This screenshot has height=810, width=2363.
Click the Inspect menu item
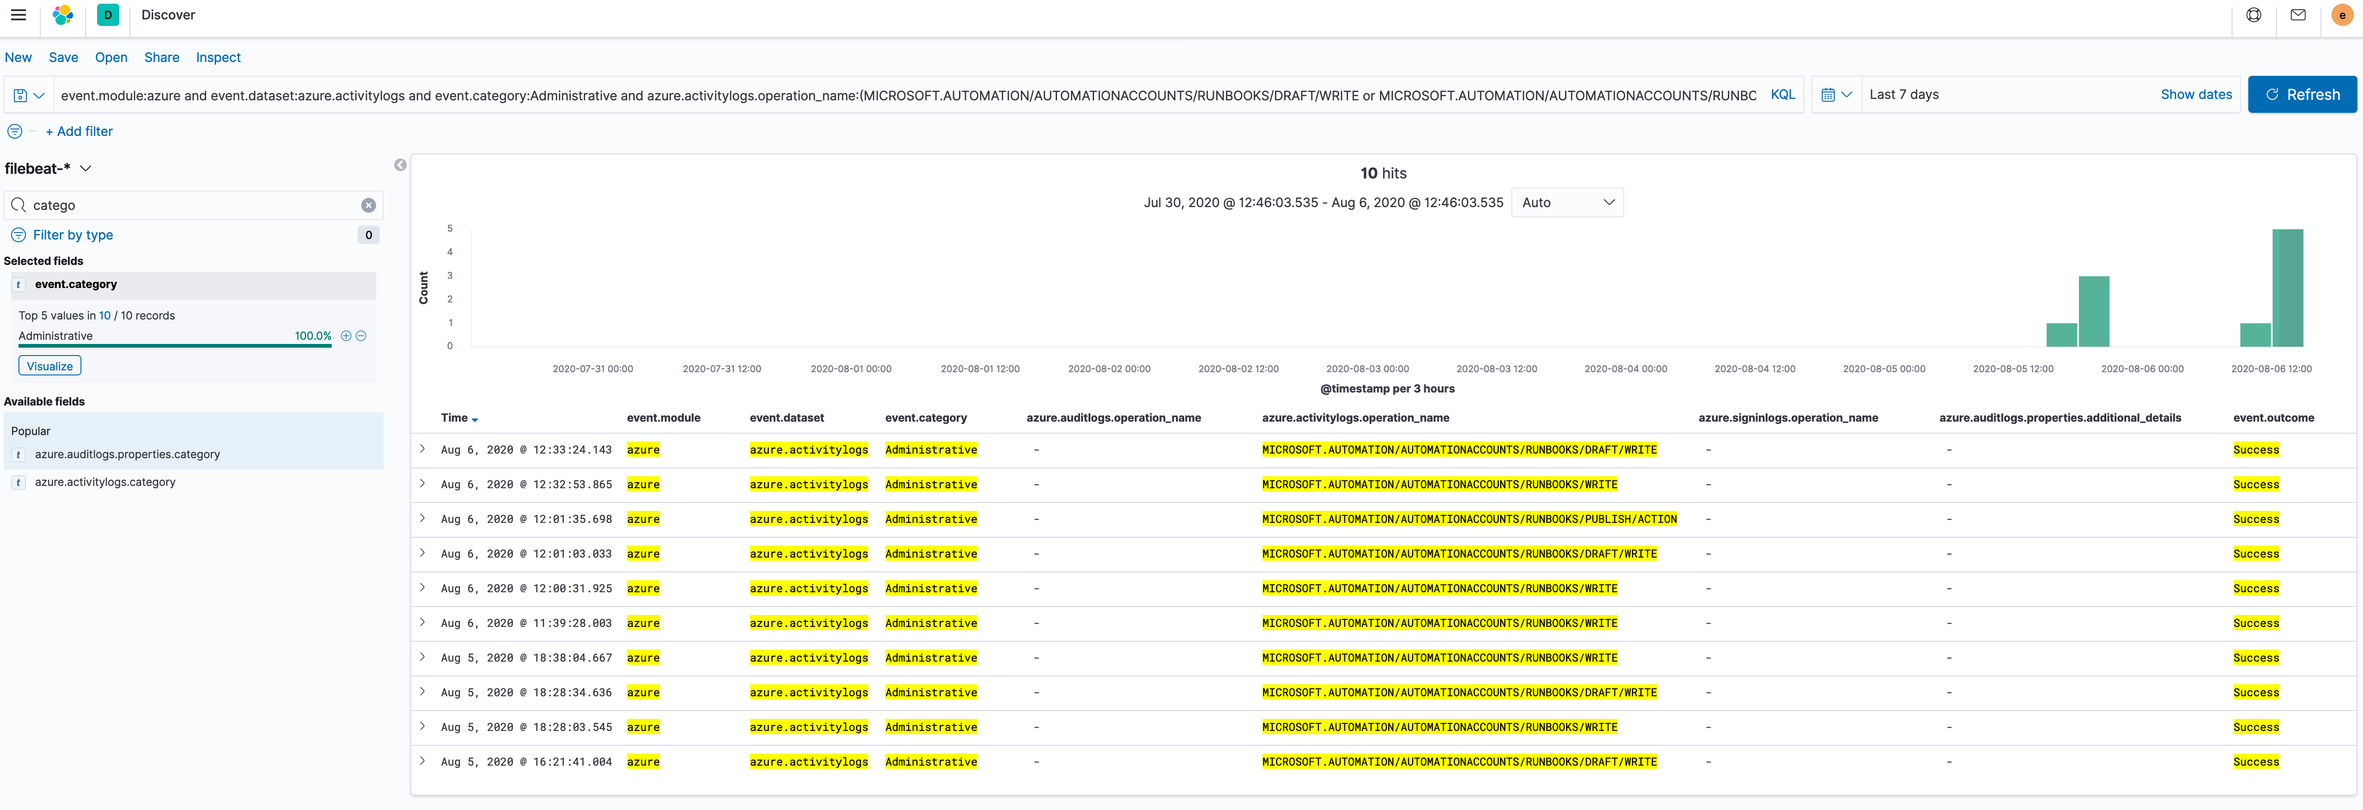(x=217, y=57)
